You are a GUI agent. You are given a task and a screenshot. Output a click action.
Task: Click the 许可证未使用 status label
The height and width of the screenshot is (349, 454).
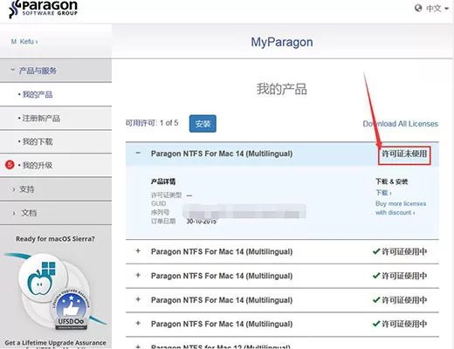click(x=404, y=154)
